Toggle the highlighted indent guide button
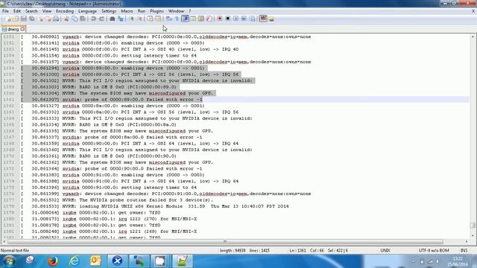This screenshot has height=268, width=477. tap(185, 19)
